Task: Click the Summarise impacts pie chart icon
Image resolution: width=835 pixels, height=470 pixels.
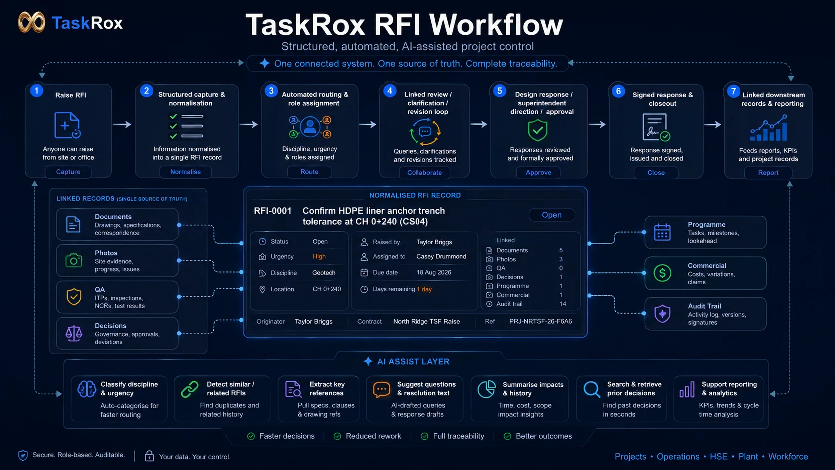Action: pyautogui.click(x=486, y=389)
